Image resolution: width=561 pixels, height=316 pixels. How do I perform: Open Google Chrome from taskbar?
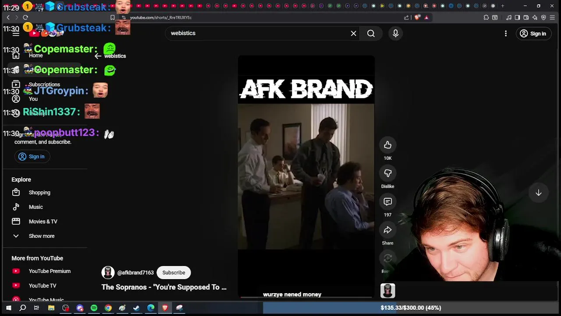pyautogui.click(x=108, y=308)
